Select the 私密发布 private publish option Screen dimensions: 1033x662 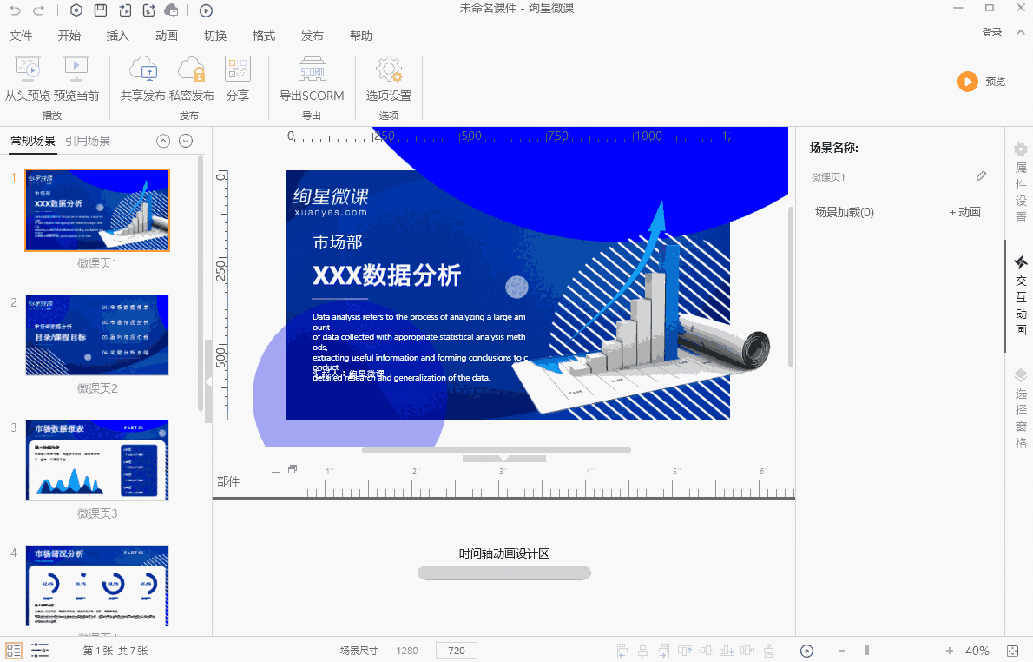[192, 78]
